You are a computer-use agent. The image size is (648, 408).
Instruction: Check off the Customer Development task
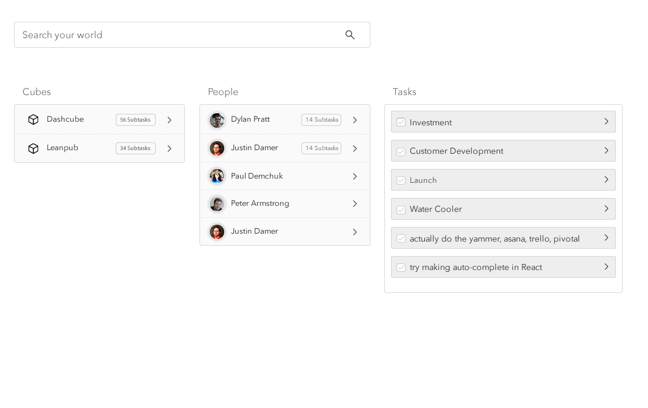tap(401, 151)
